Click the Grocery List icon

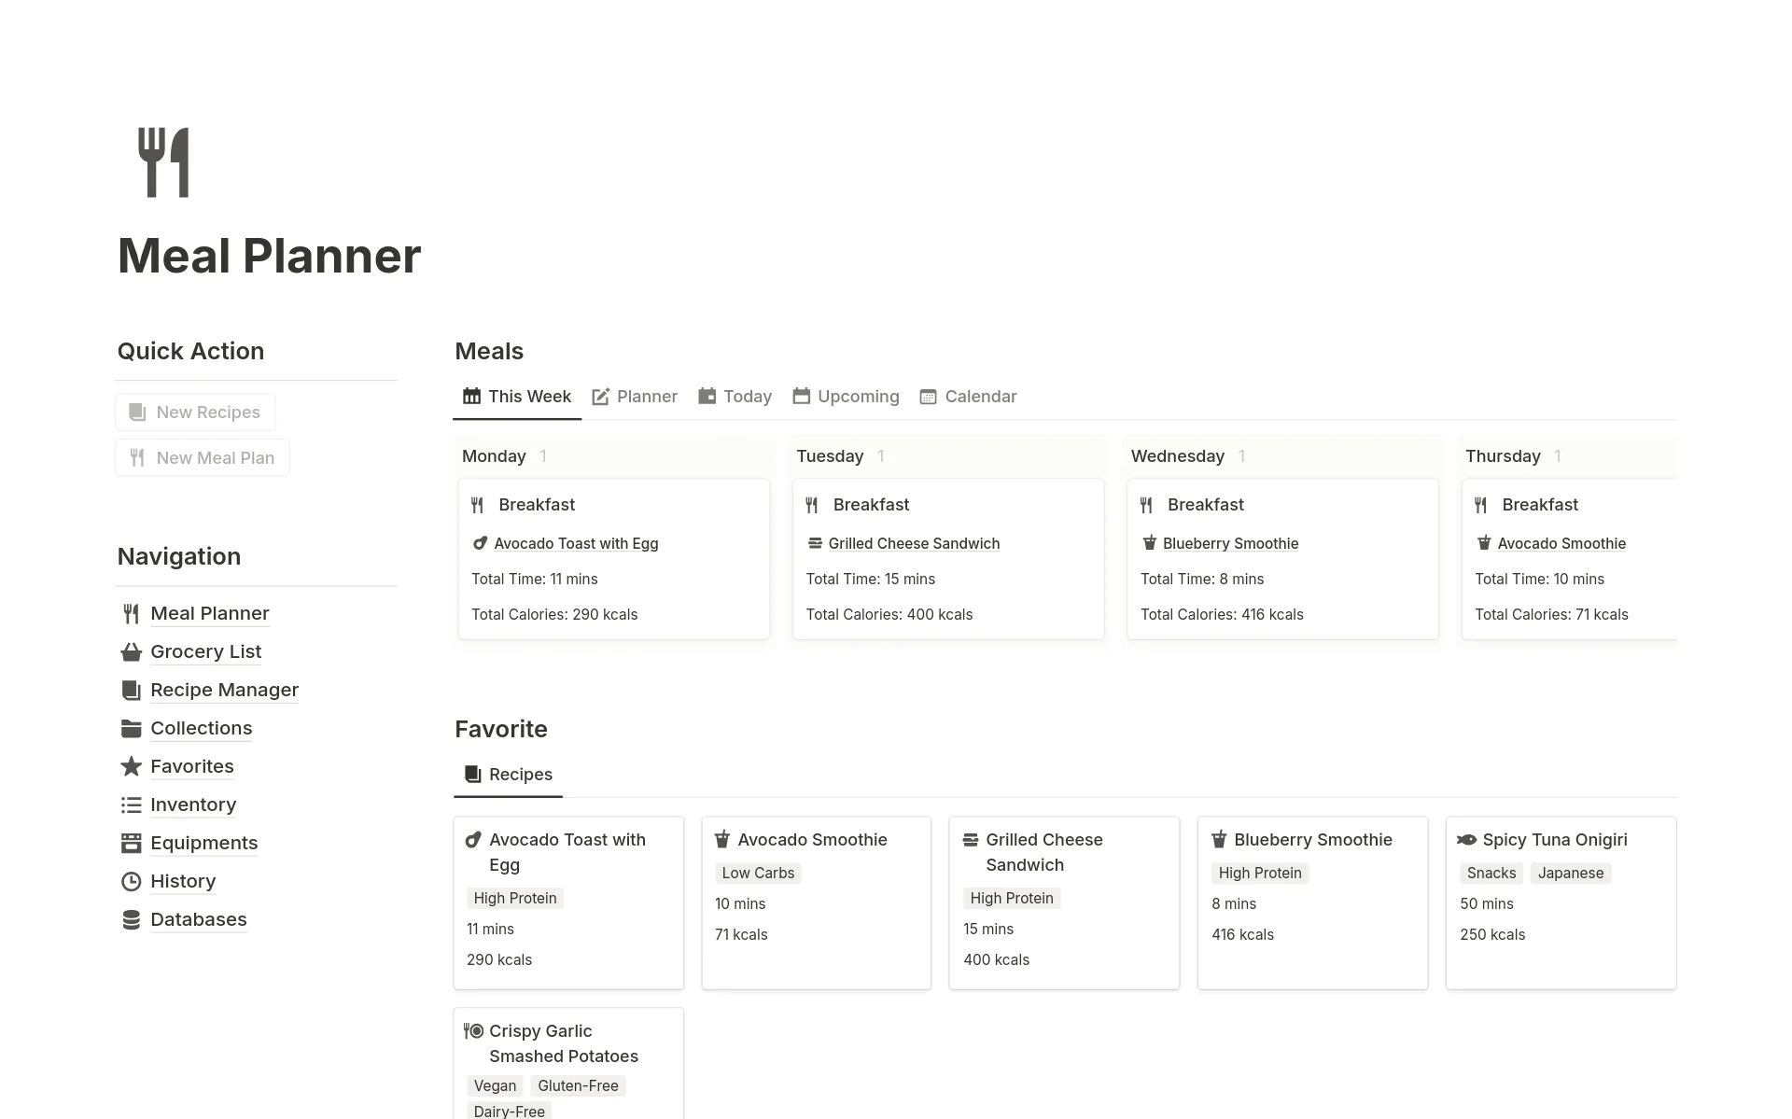pyautogui.click(x=131, y=651)
